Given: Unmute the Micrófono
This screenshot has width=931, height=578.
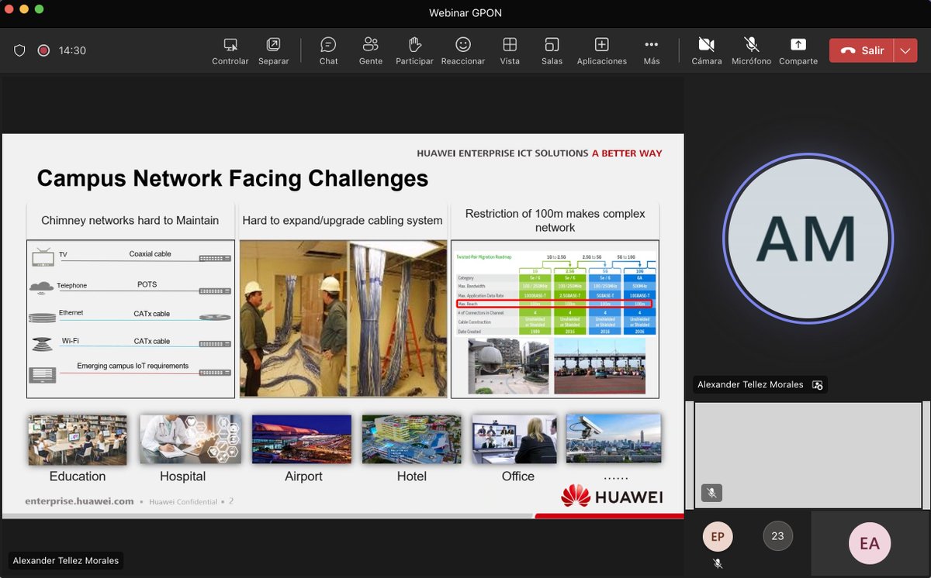Looking at the screenshot, I should click(750, 50).
